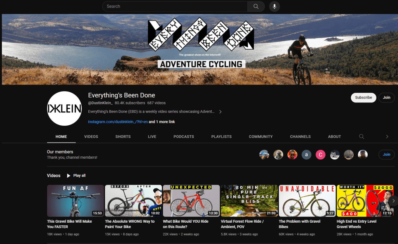Click Join button in members section

pos(386,154)
